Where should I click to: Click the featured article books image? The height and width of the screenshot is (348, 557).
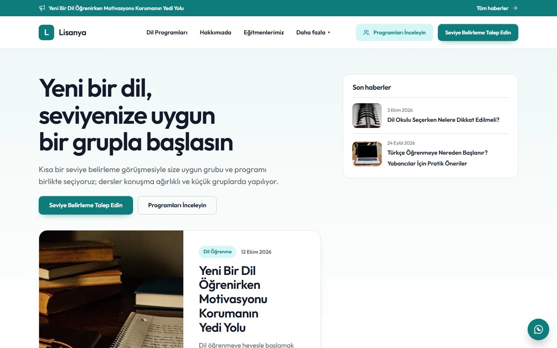pos(111,289)
